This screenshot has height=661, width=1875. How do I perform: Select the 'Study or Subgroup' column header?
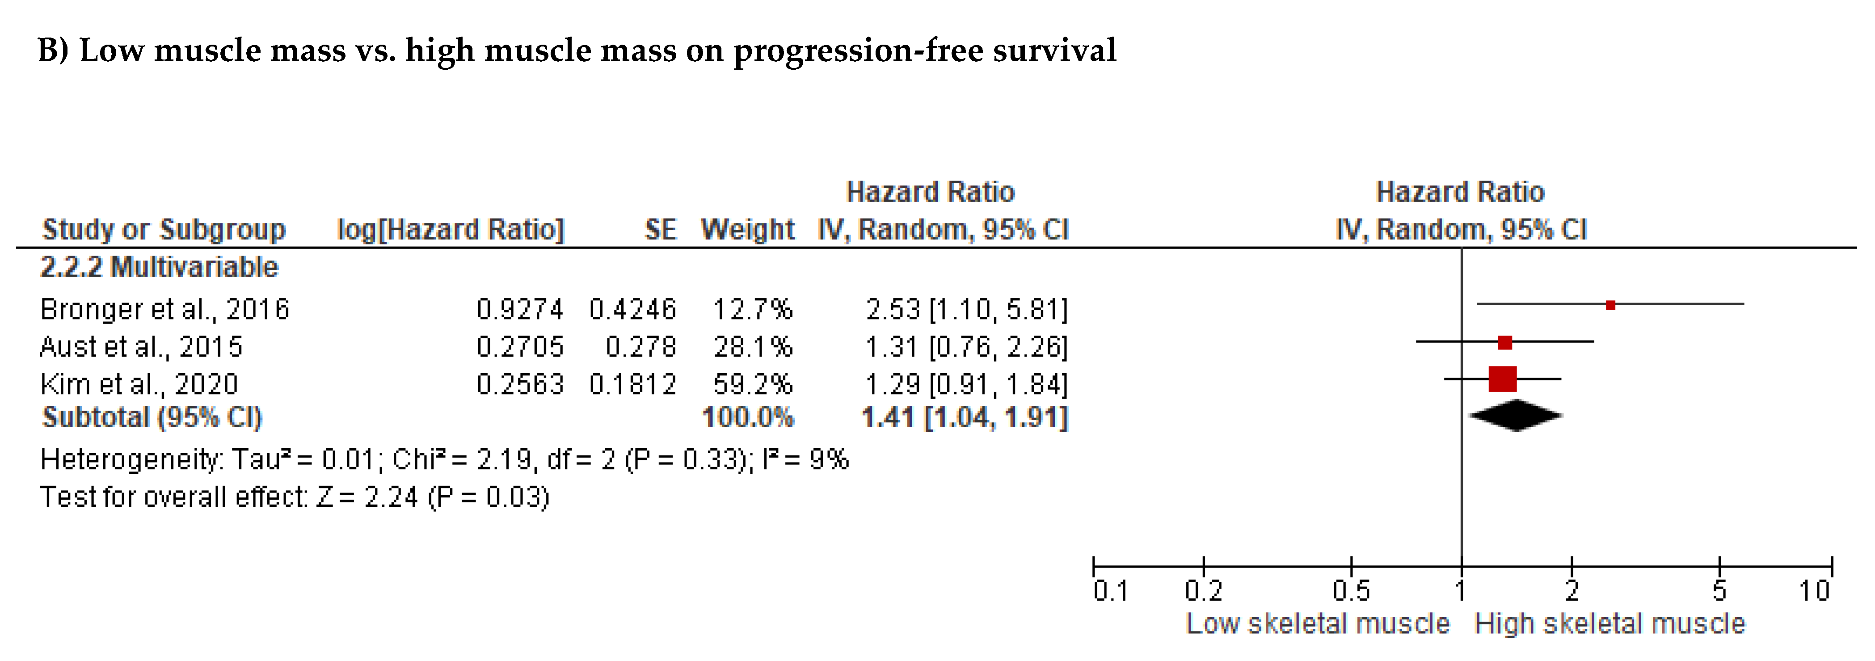point(164,229)
